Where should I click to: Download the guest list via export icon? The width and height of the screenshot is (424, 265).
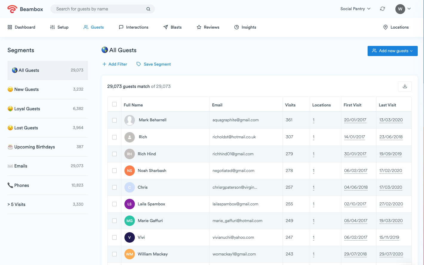point(405,86)
